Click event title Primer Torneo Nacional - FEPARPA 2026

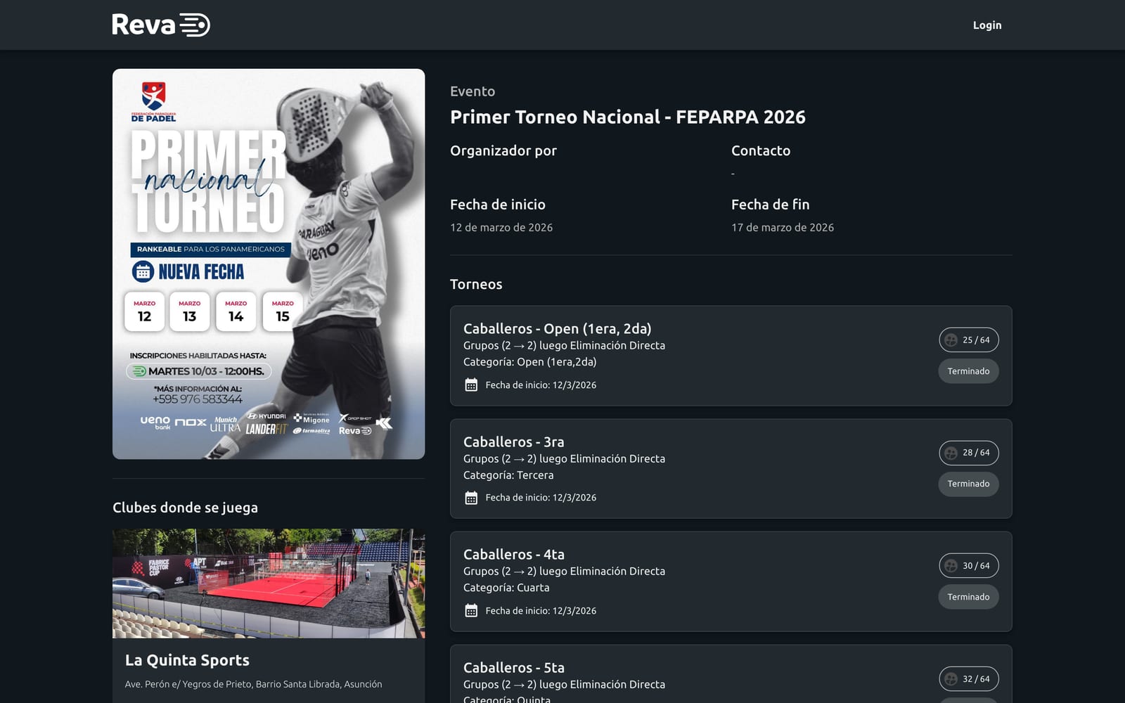[x=628, y=117]
